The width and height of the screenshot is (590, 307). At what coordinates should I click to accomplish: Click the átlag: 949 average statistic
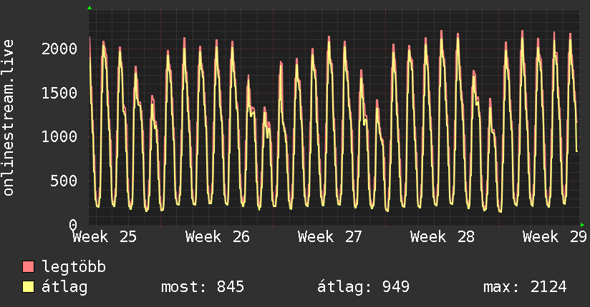click(363, 287)
